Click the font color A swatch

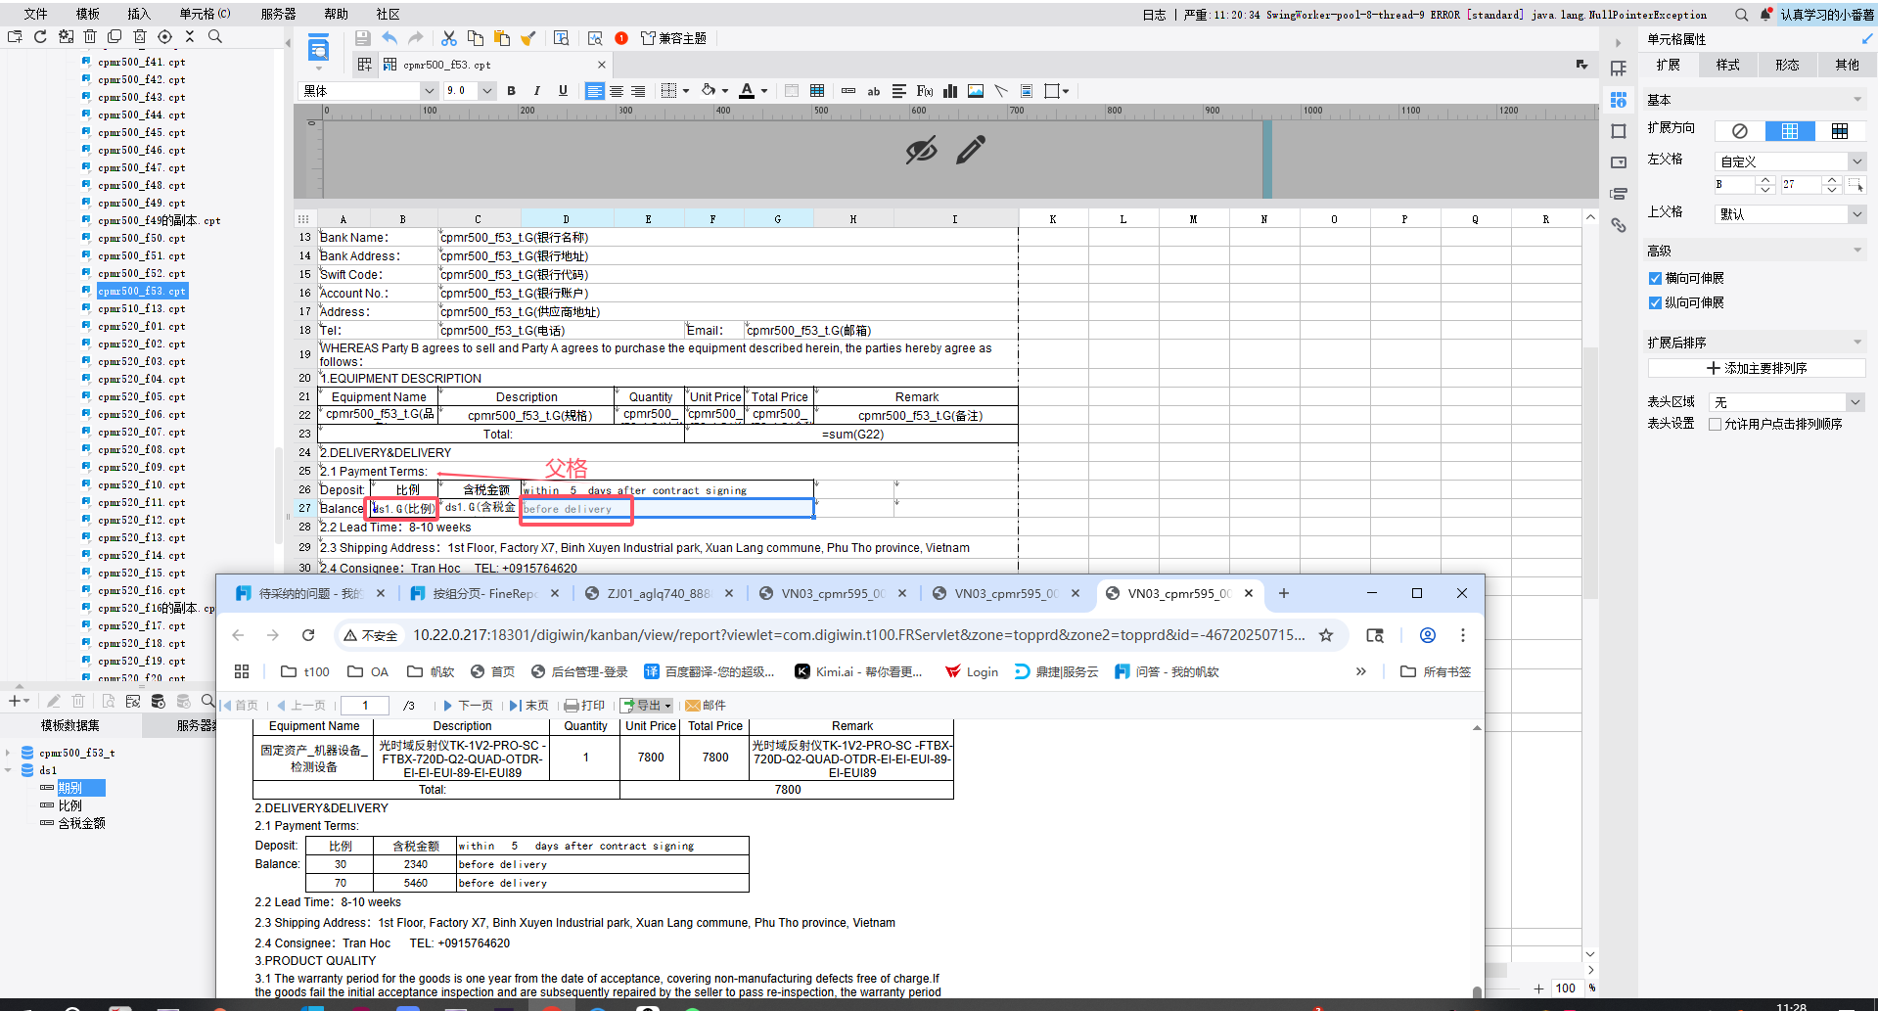[747, 91]
